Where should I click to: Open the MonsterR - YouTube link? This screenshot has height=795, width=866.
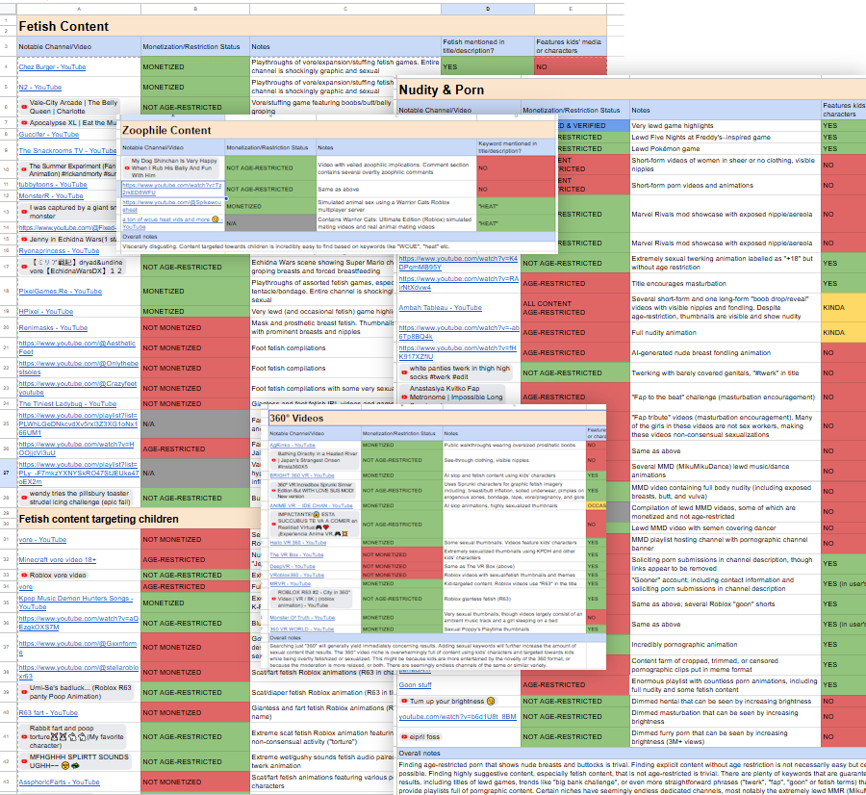point(51,196)
